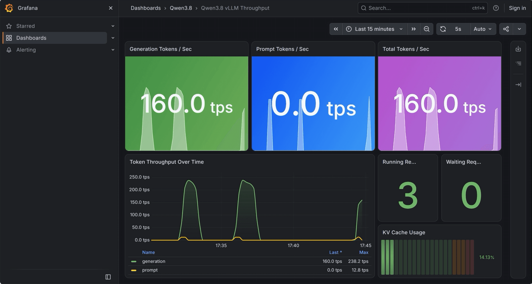This screenshot has height=284, width=532.
Task: Open the Dashboards menu item
Action: (x=55, y=38)
